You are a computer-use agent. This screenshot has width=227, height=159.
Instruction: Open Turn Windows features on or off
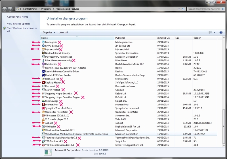[x=22, y=30]
